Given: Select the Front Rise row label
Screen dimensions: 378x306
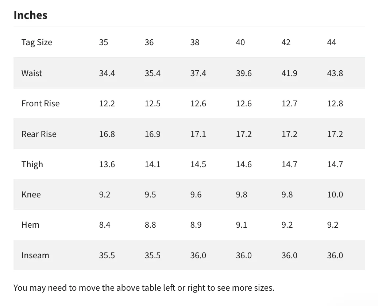Looking at the screenshot, I should click(40, 103).
